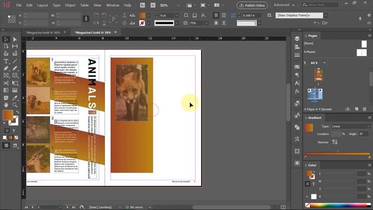The image size is (373, 210).
Task: Toggle the auto-fit corner link icon
Action: pos(233,16)
